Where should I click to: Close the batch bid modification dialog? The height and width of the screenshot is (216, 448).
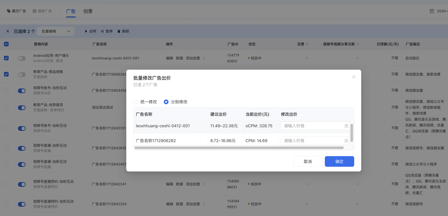click(354, 77)
